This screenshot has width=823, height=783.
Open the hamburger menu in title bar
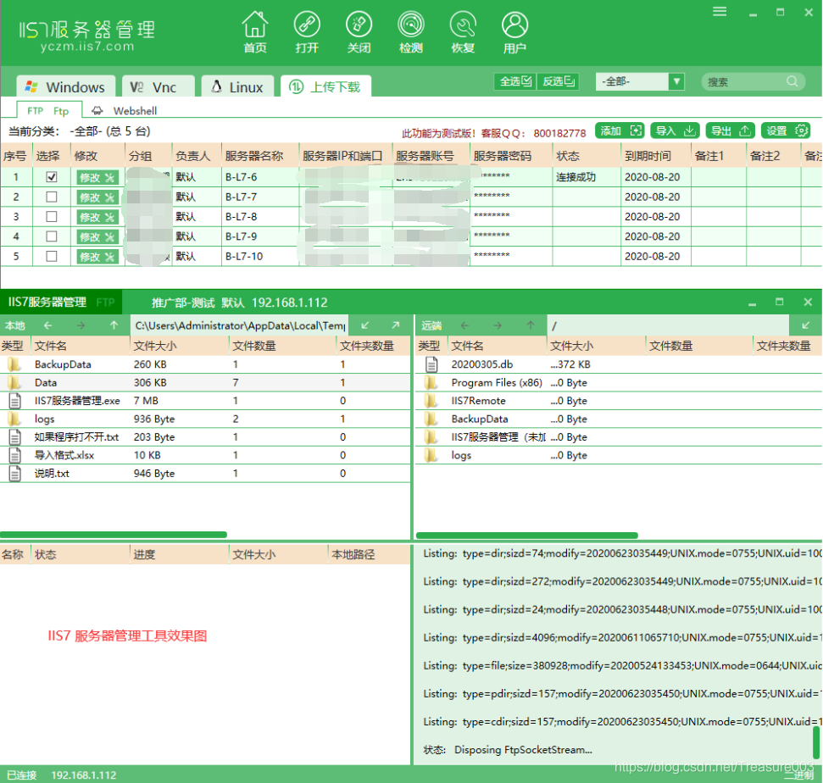[720, 12]
